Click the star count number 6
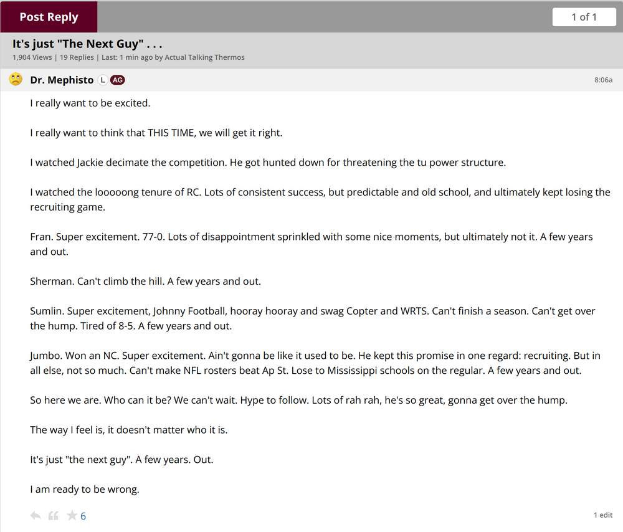This screenshot has width=623, height=532. (x=83, y=516)
